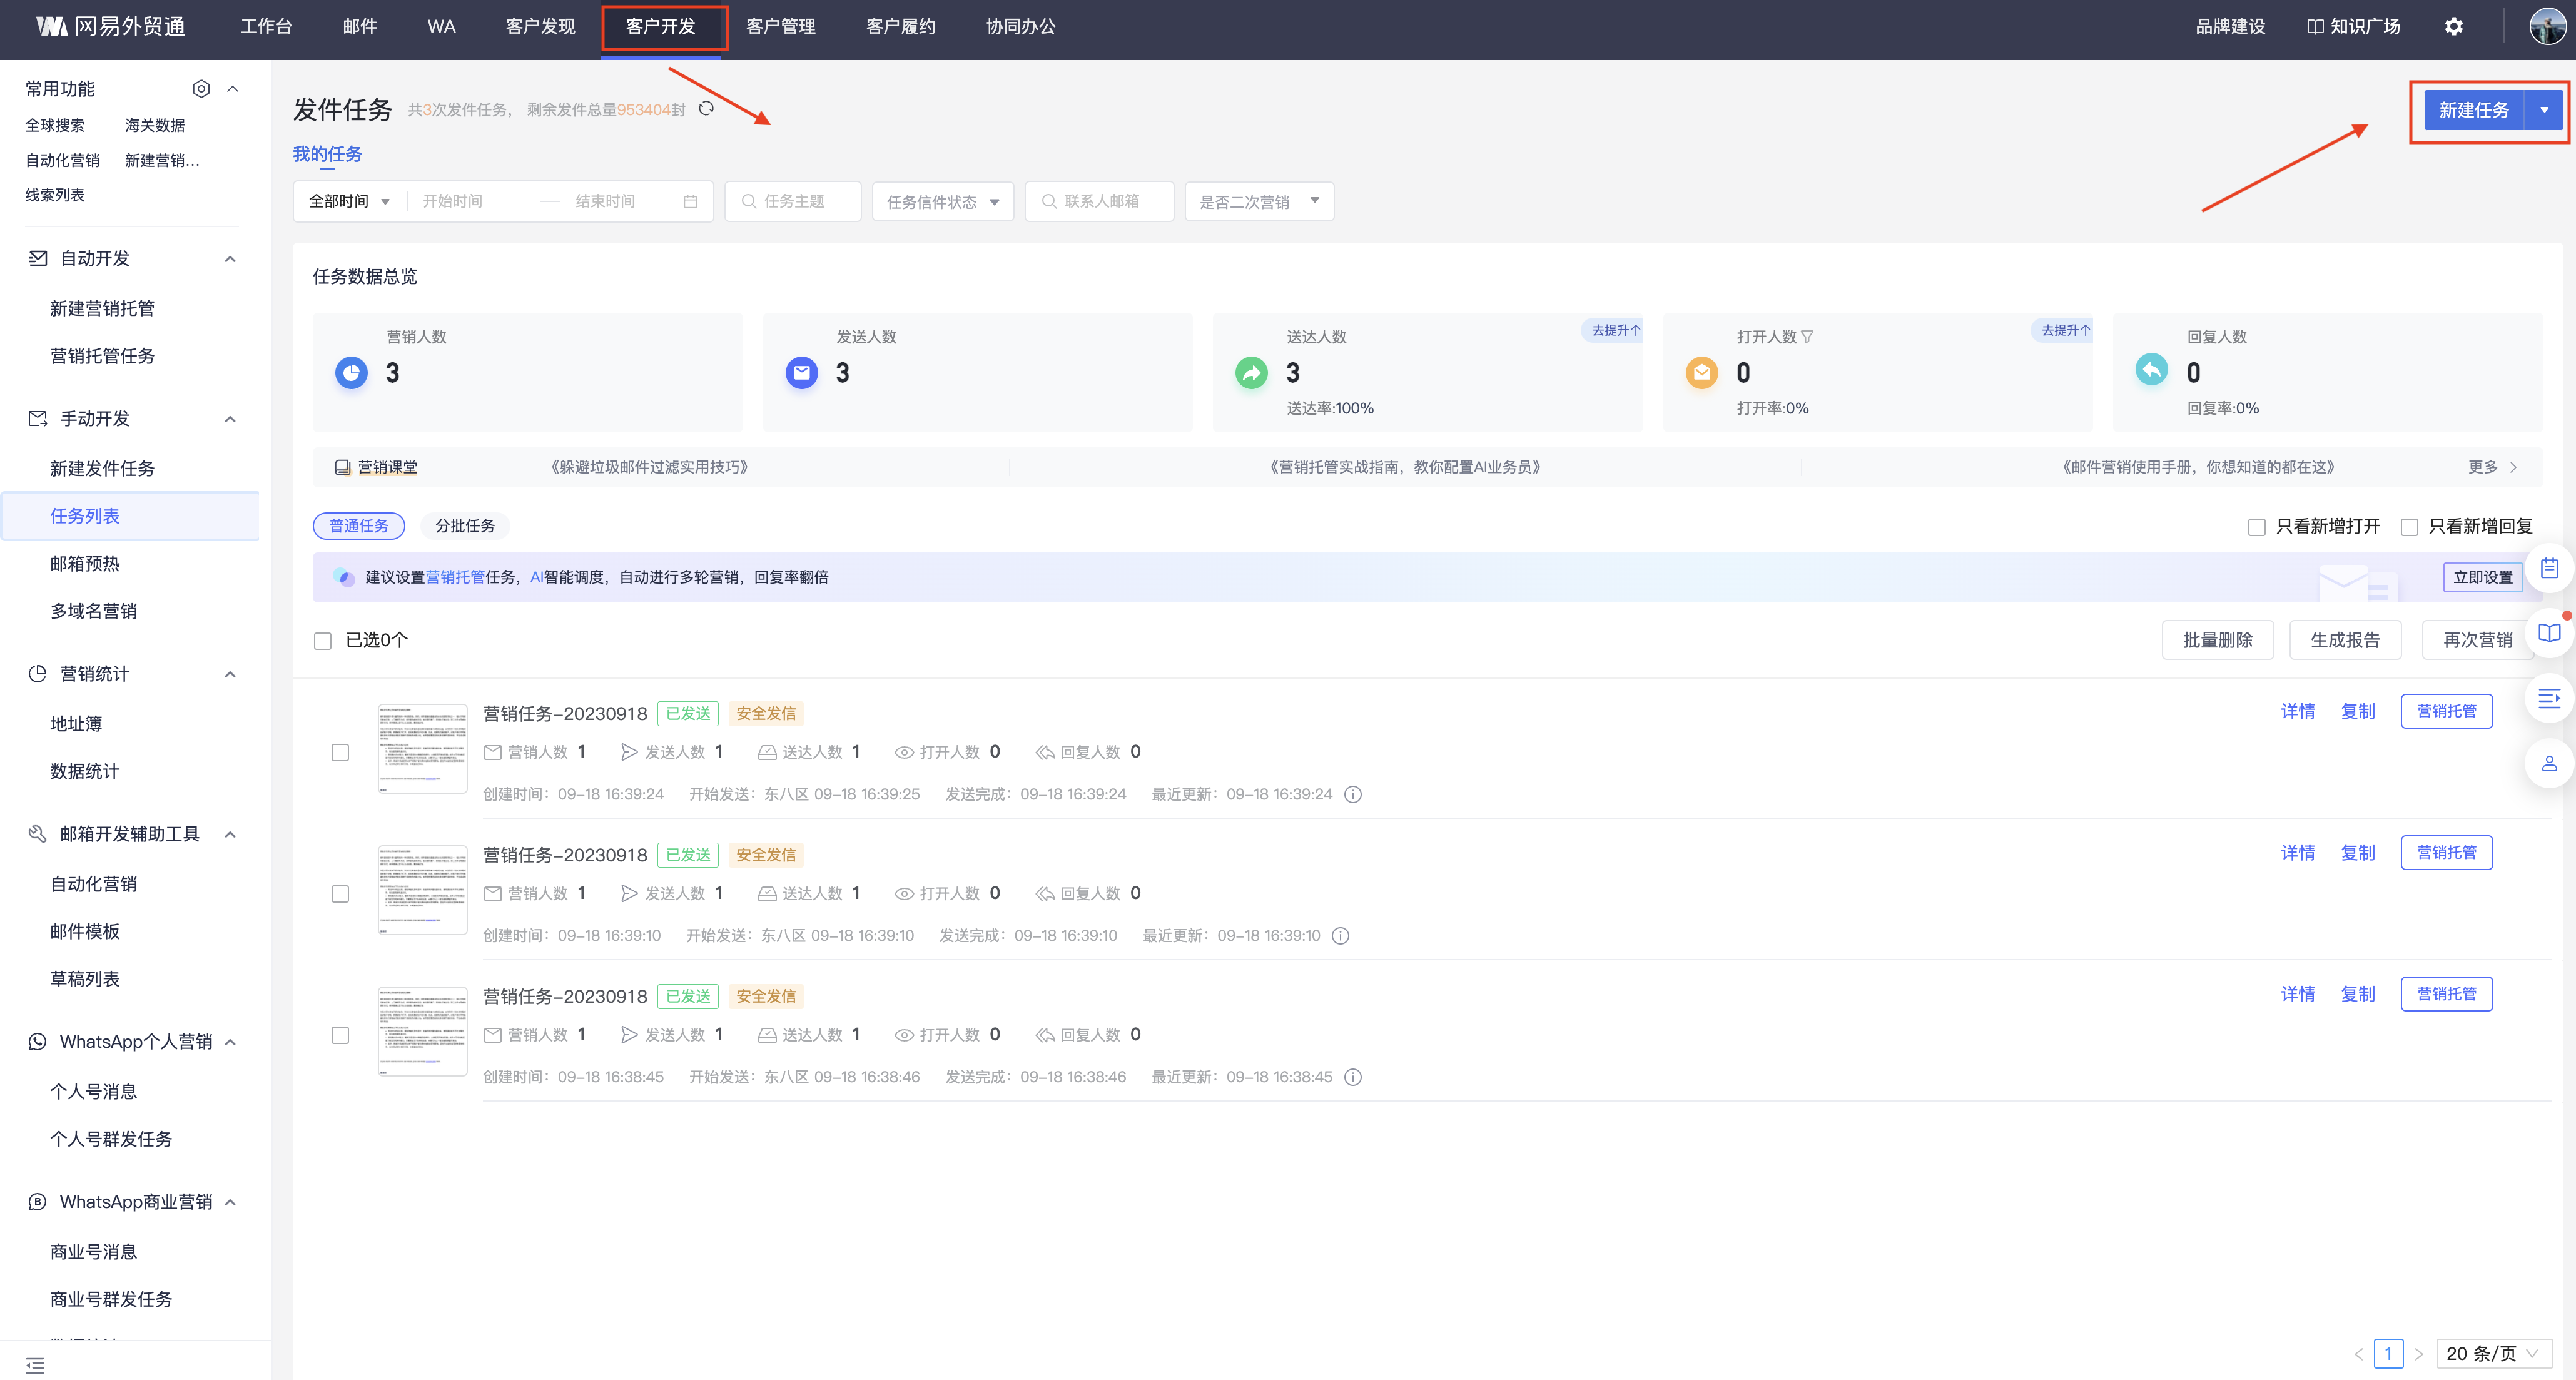Refresh the remaining send quota counter

pos(707,108)
